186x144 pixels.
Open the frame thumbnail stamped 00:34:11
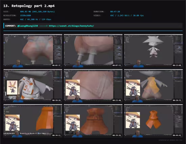tap(33, 121)
